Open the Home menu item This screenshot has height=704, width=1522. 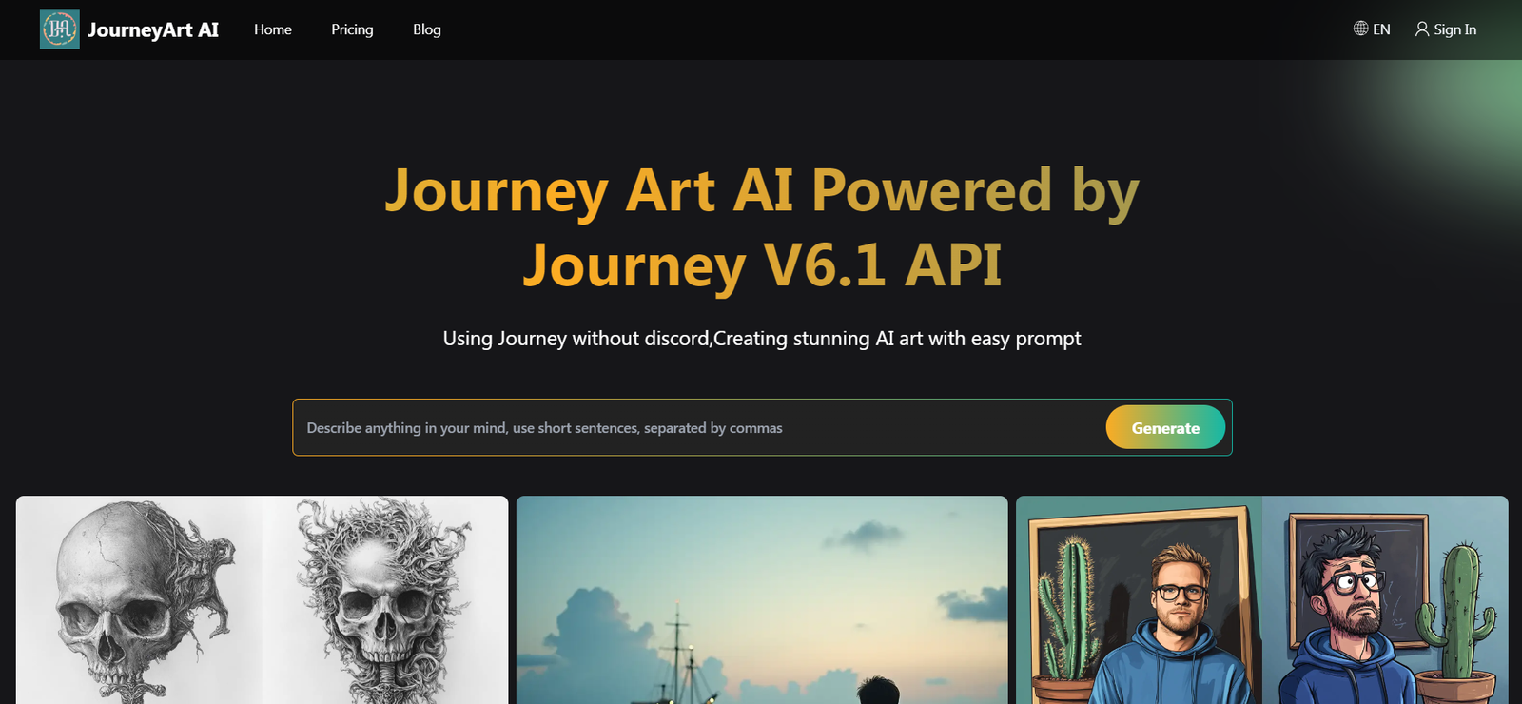click(273, 29)
